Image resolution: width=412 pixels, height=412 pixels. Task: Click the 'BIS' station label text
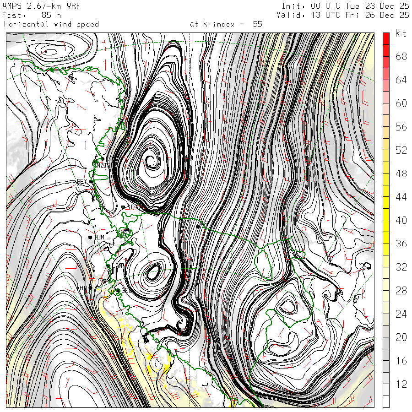click(132, 207)
